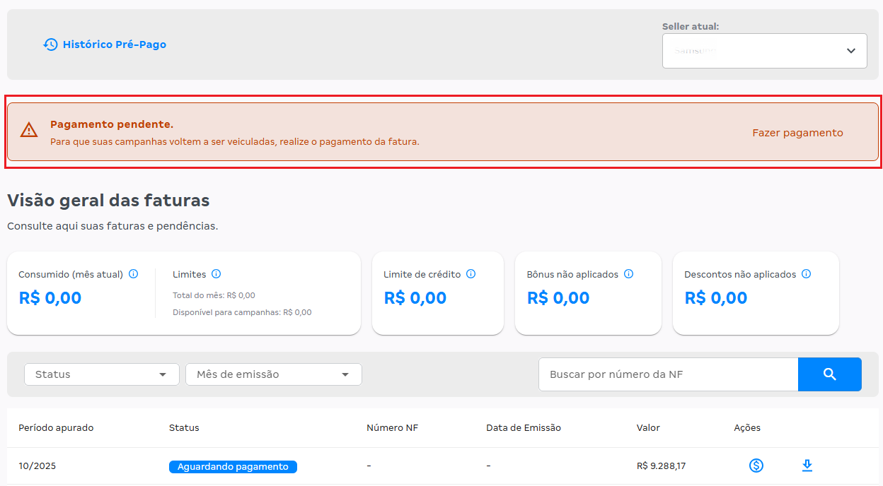Click the dollar pay icon for 10/2025 invoice
This screenshot has height=486, width=883.
756,466
